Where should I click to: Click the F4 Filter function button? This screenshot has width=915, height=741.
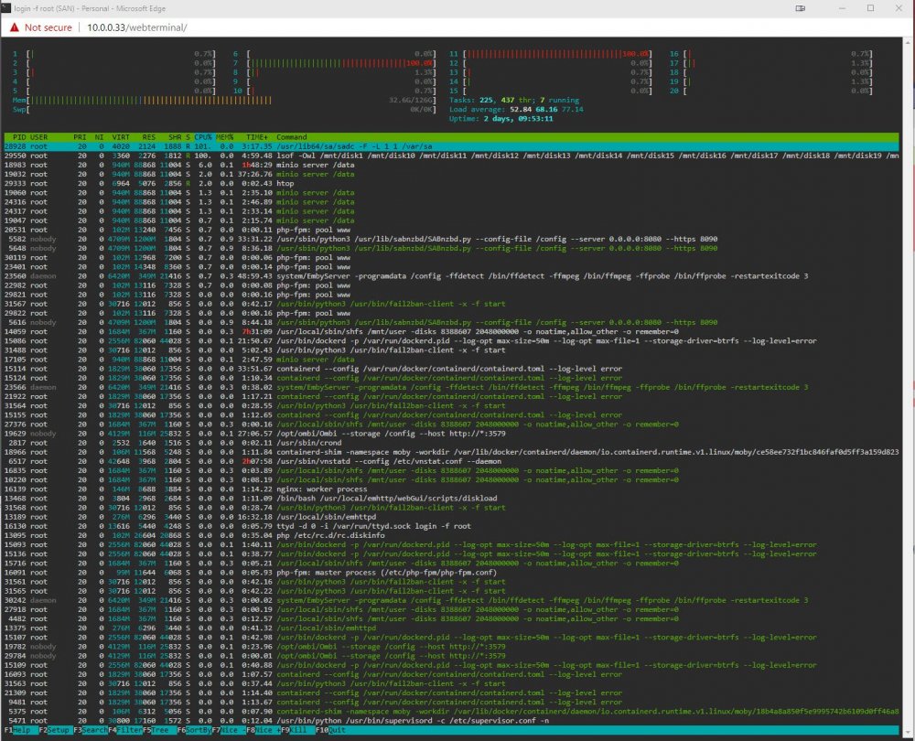124,730
